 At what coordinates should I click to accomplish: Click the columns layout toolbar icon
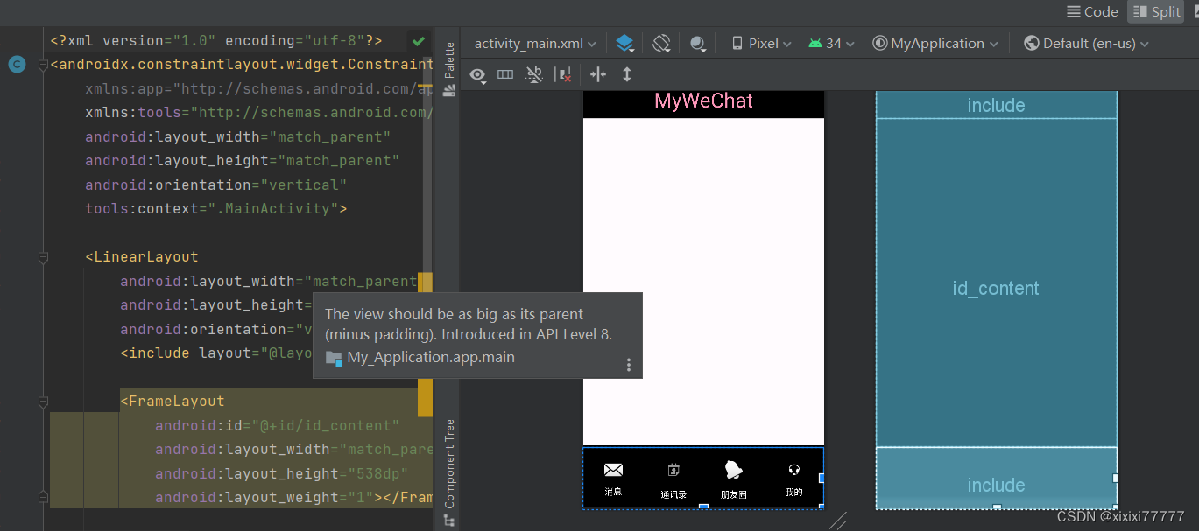pyautogui.click(x=505, y=75)
